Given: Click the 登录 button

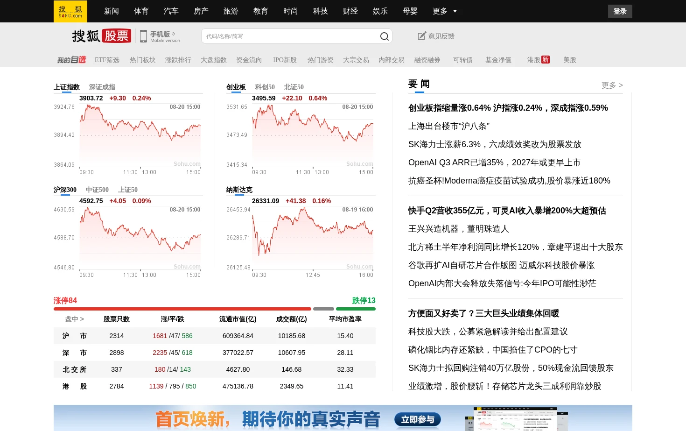Looking at the screenshot, I should tap(620, 11).
